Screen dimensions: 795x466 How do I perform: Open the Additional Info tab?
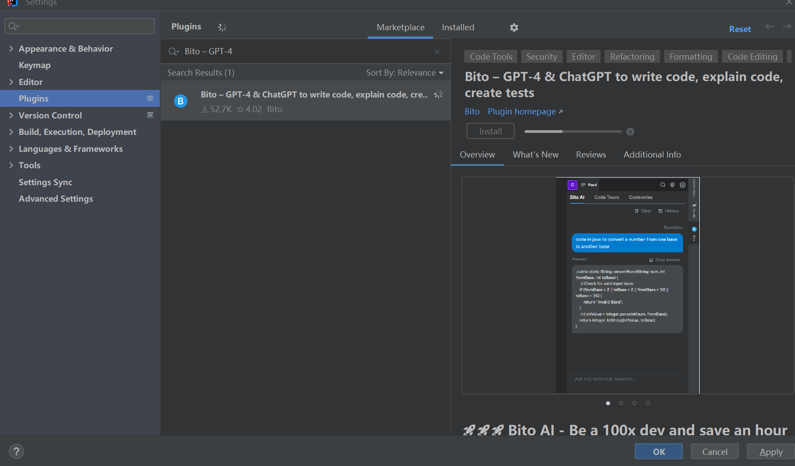click(x=652, y=154)
